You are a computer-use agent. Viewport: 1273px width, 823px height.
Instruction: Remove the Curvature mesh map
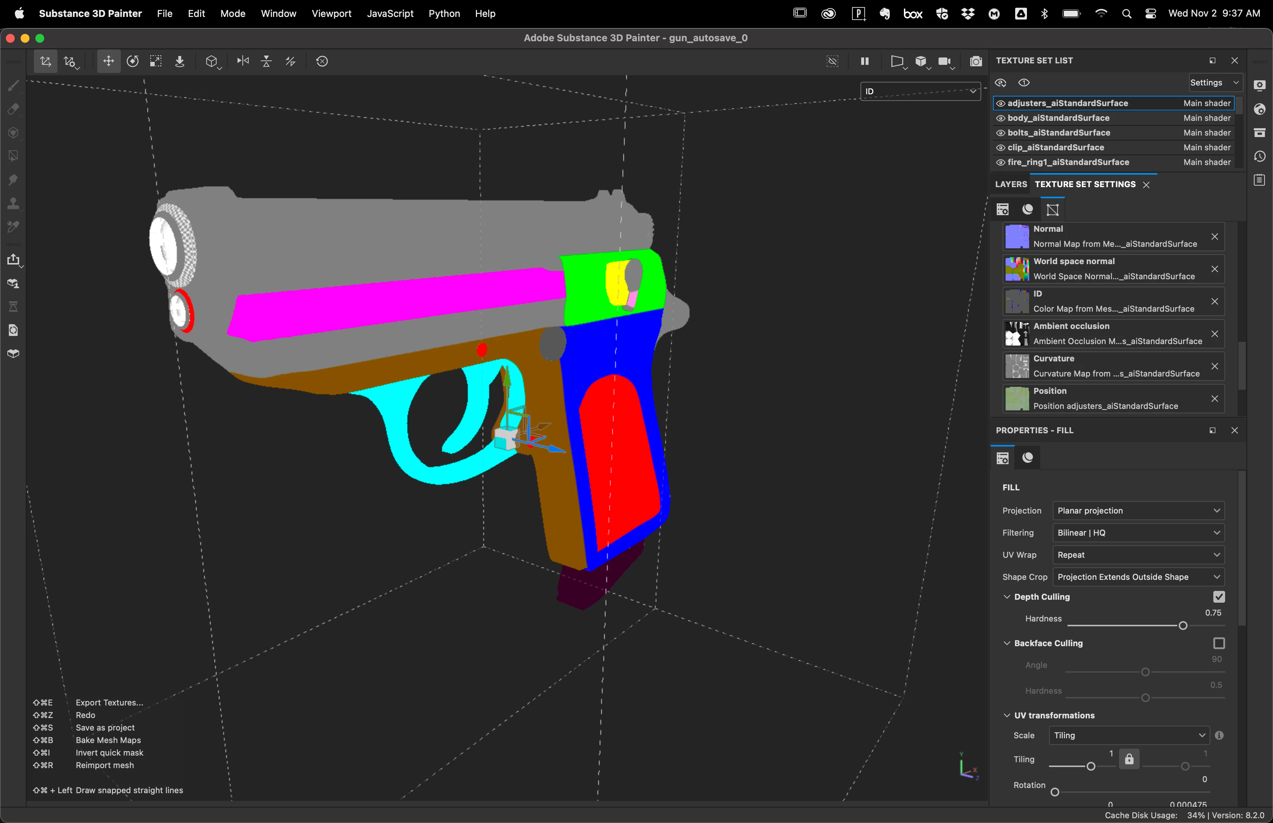(1214, 366)
